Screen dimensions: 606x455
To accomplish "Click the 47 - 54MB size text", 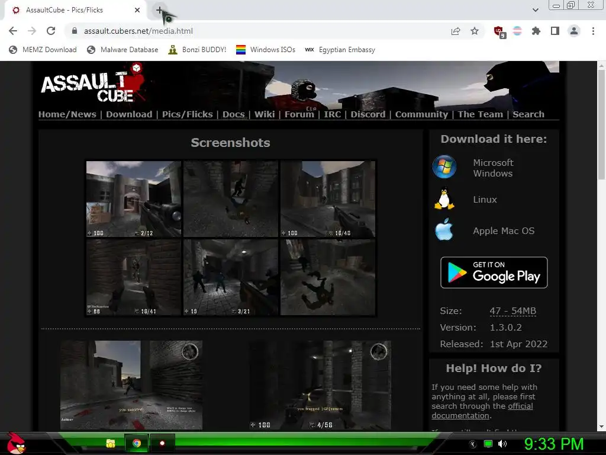I will (x=513, y=310).
